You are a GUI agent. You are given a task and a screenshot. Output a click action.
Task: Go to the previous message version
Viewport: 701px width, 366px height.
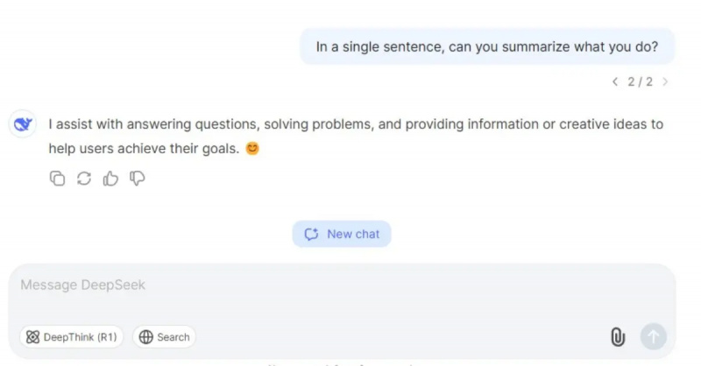click(x=615, y=81)
